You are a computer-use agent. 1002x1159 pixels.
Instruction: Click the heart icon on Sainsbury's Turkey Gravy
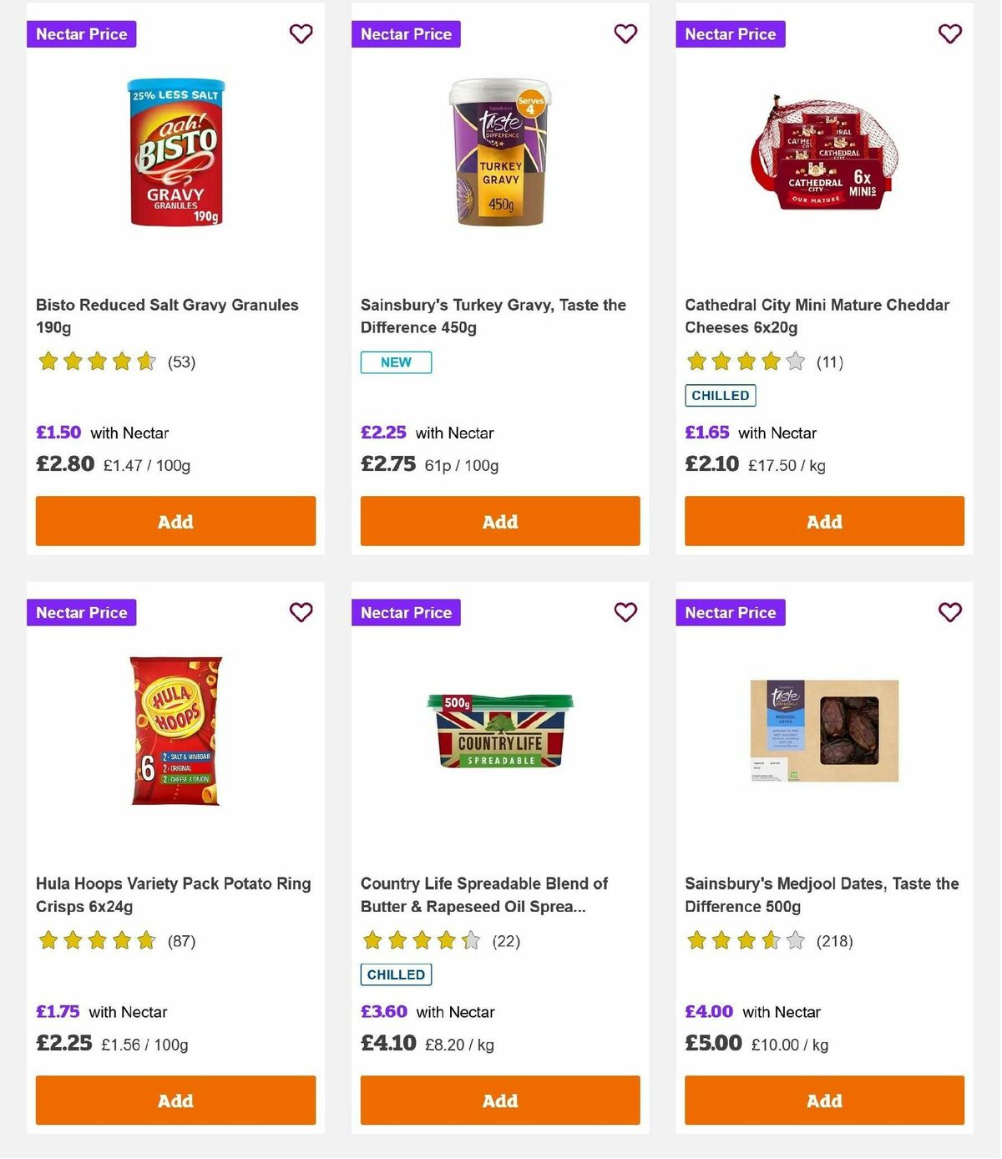point(625,34)
